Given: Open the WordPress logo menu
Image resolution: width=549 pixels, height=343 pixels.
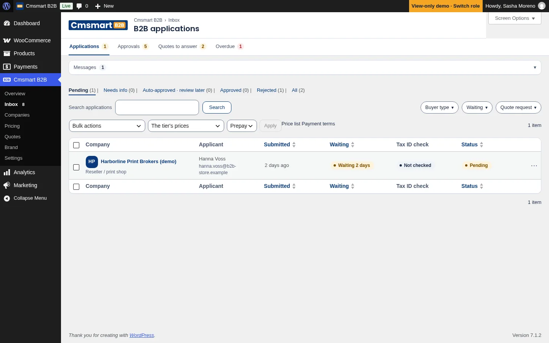Looking at the screenshot, I should tap(6, 6).
